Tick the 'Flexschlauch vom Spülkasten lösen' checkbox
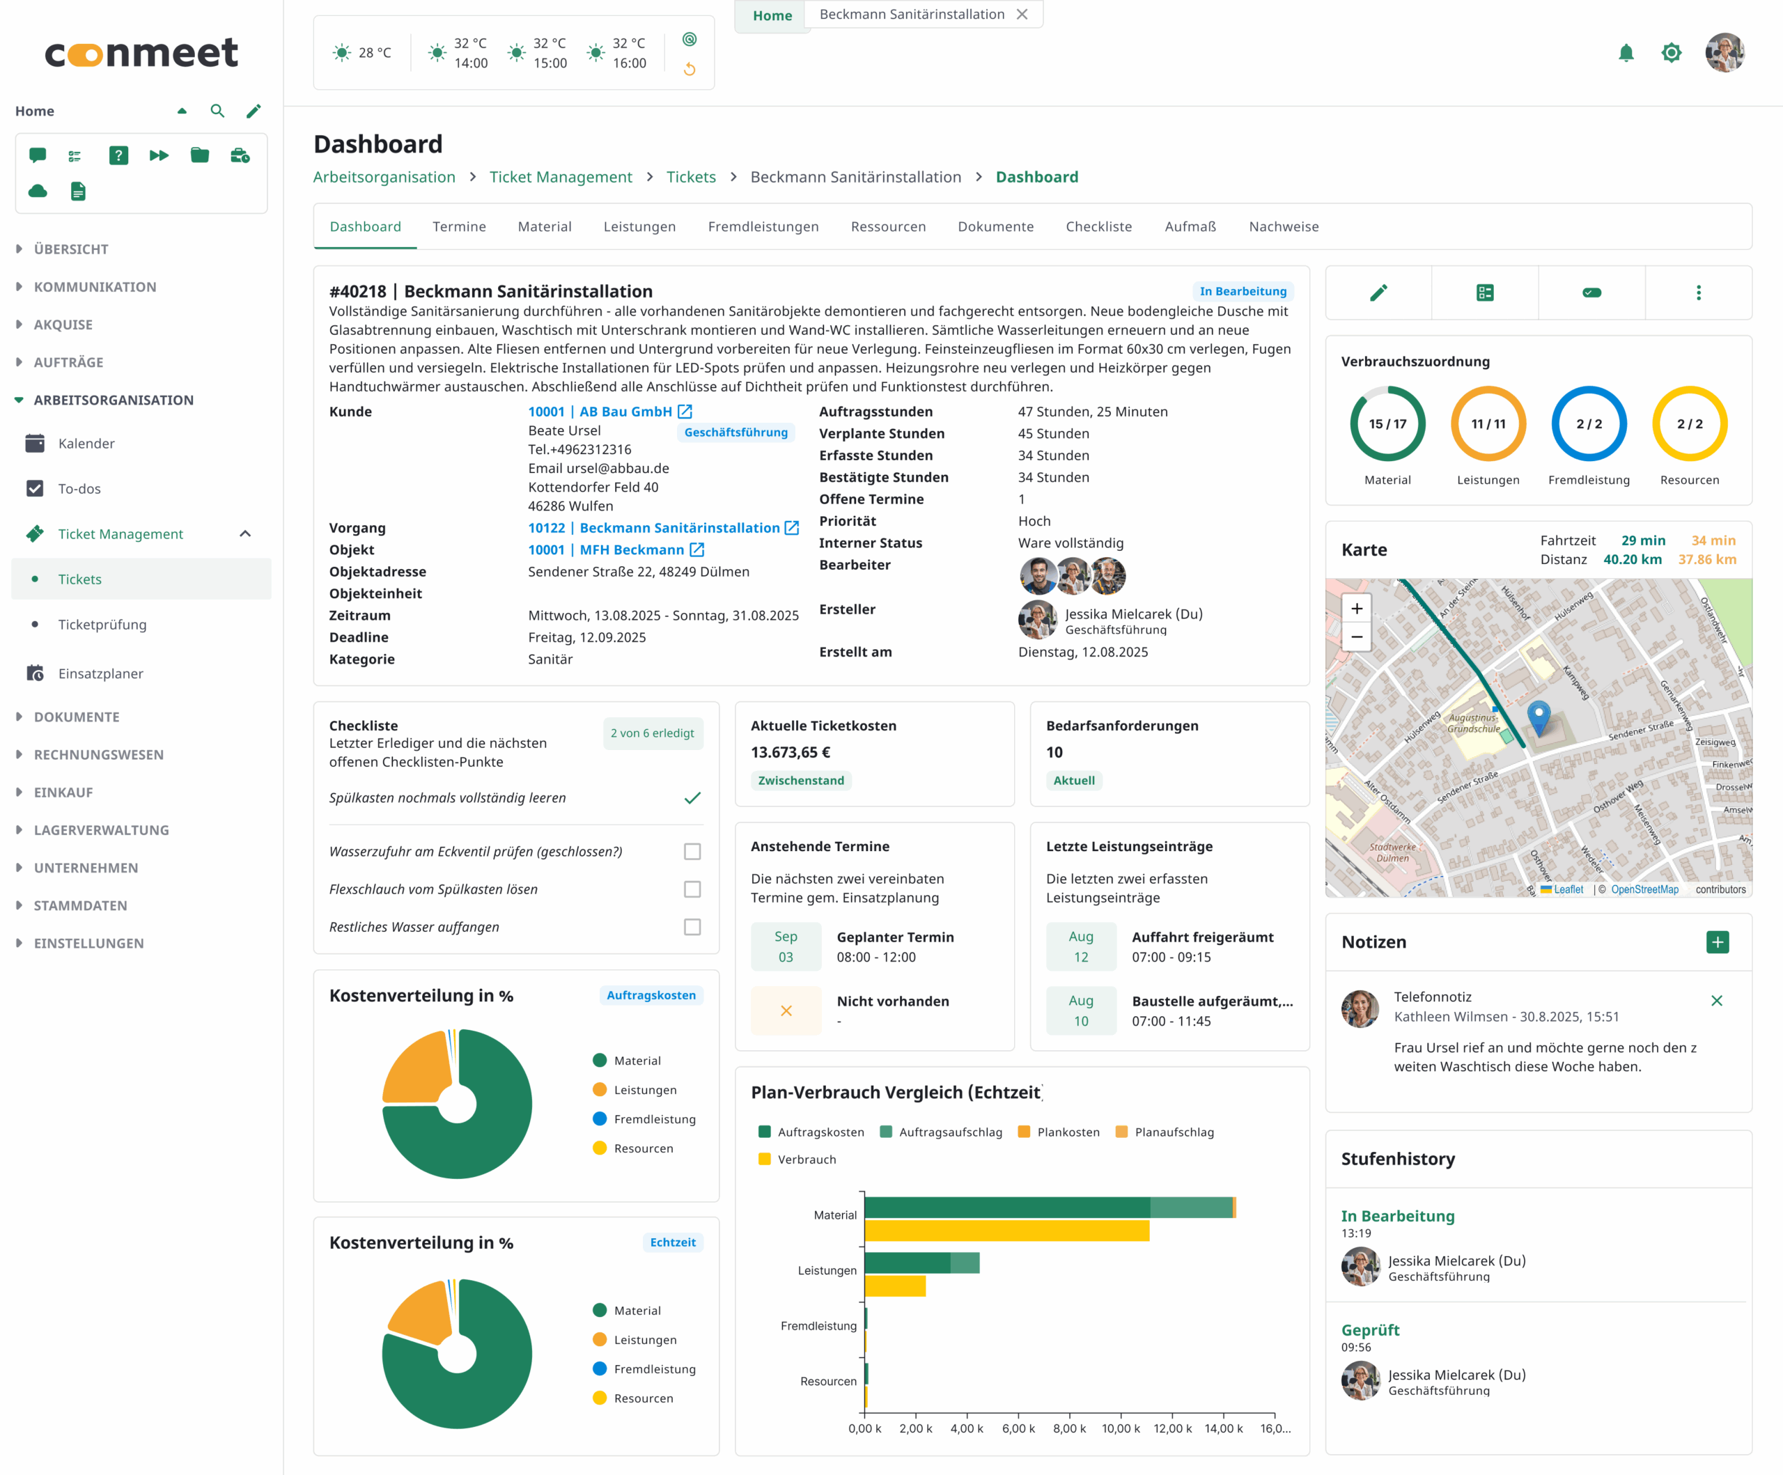Viewport: 1783px width, 1475px height. [692, 889]
